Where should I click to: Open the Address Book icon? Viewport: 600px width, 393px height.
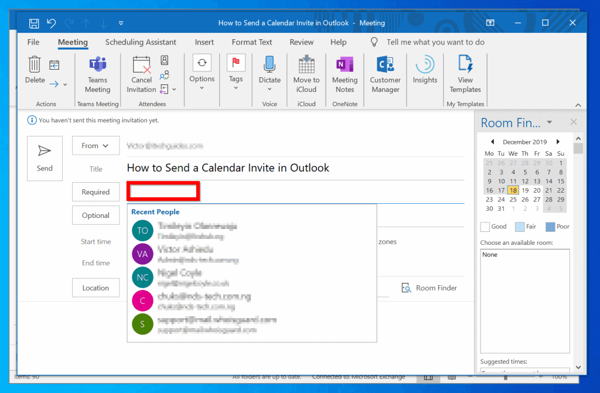[165, 60]
